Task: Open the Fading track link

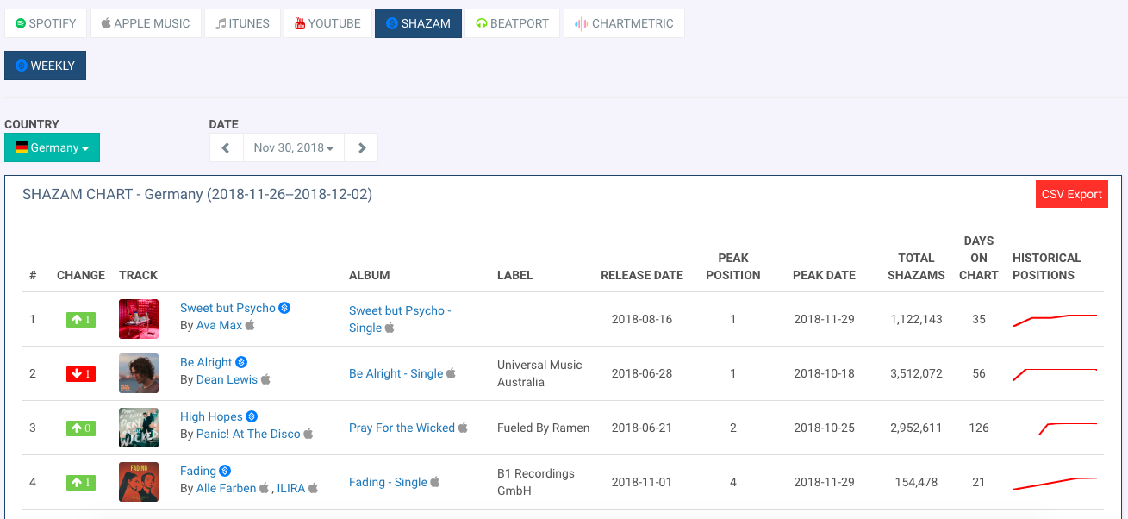Action: click(x=198, y=471)
